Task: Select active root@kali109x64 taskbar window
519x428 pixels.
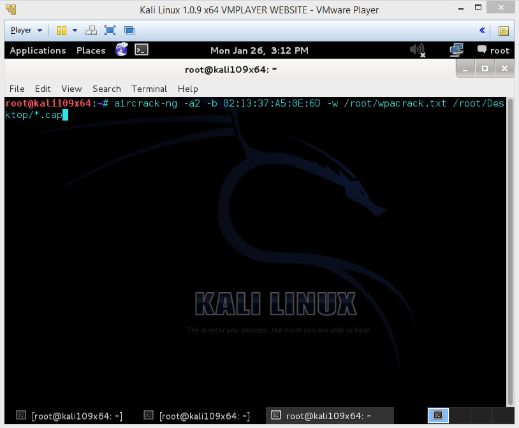Action: point(330,415)
